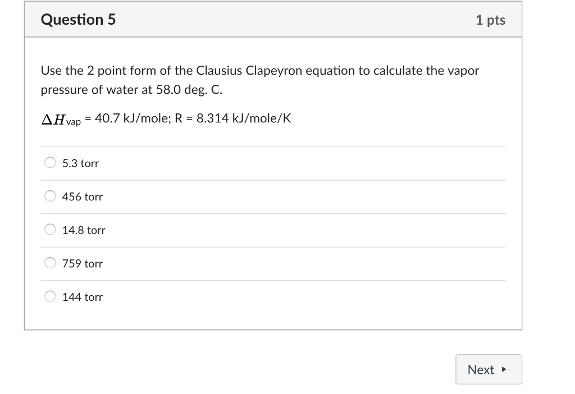575x394 pixels.
Task: Click the 144 torr answer label text
Action: 83,297
